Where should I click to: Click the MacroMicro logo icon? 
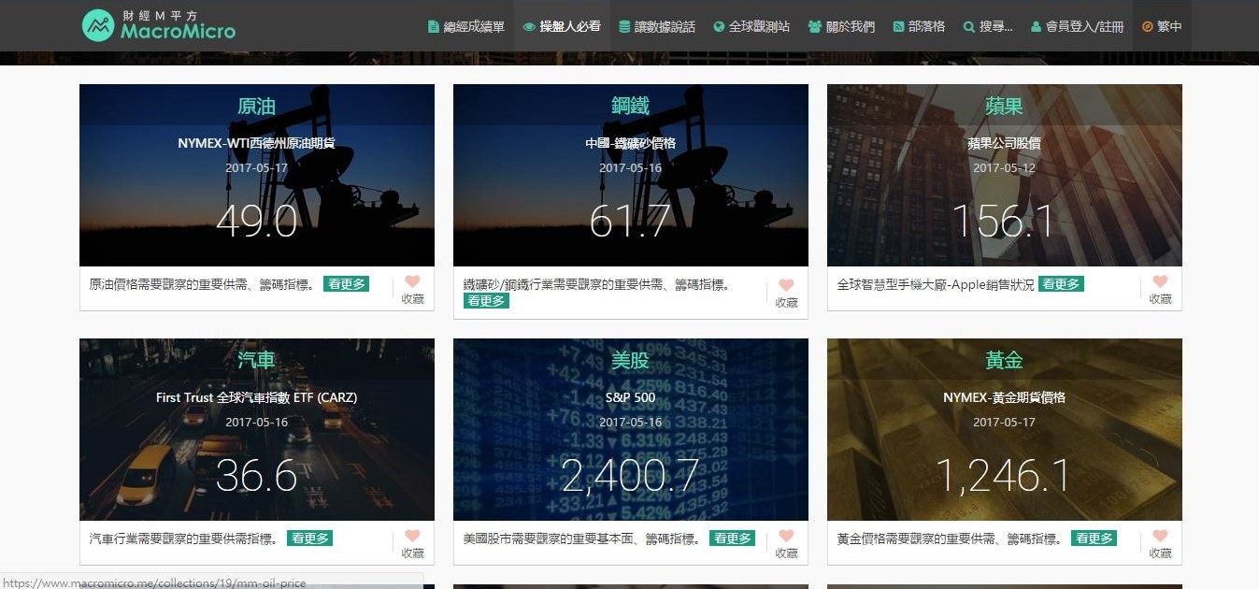click(x=98, y=25)
